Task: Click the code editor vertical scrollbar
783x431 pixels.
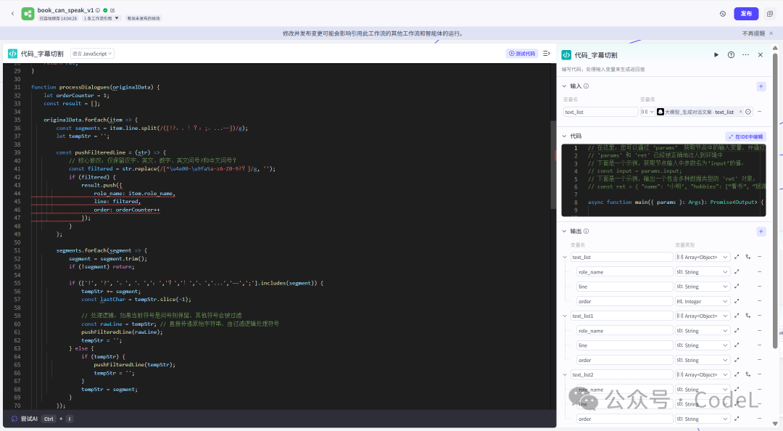Action: pos(553,165)
